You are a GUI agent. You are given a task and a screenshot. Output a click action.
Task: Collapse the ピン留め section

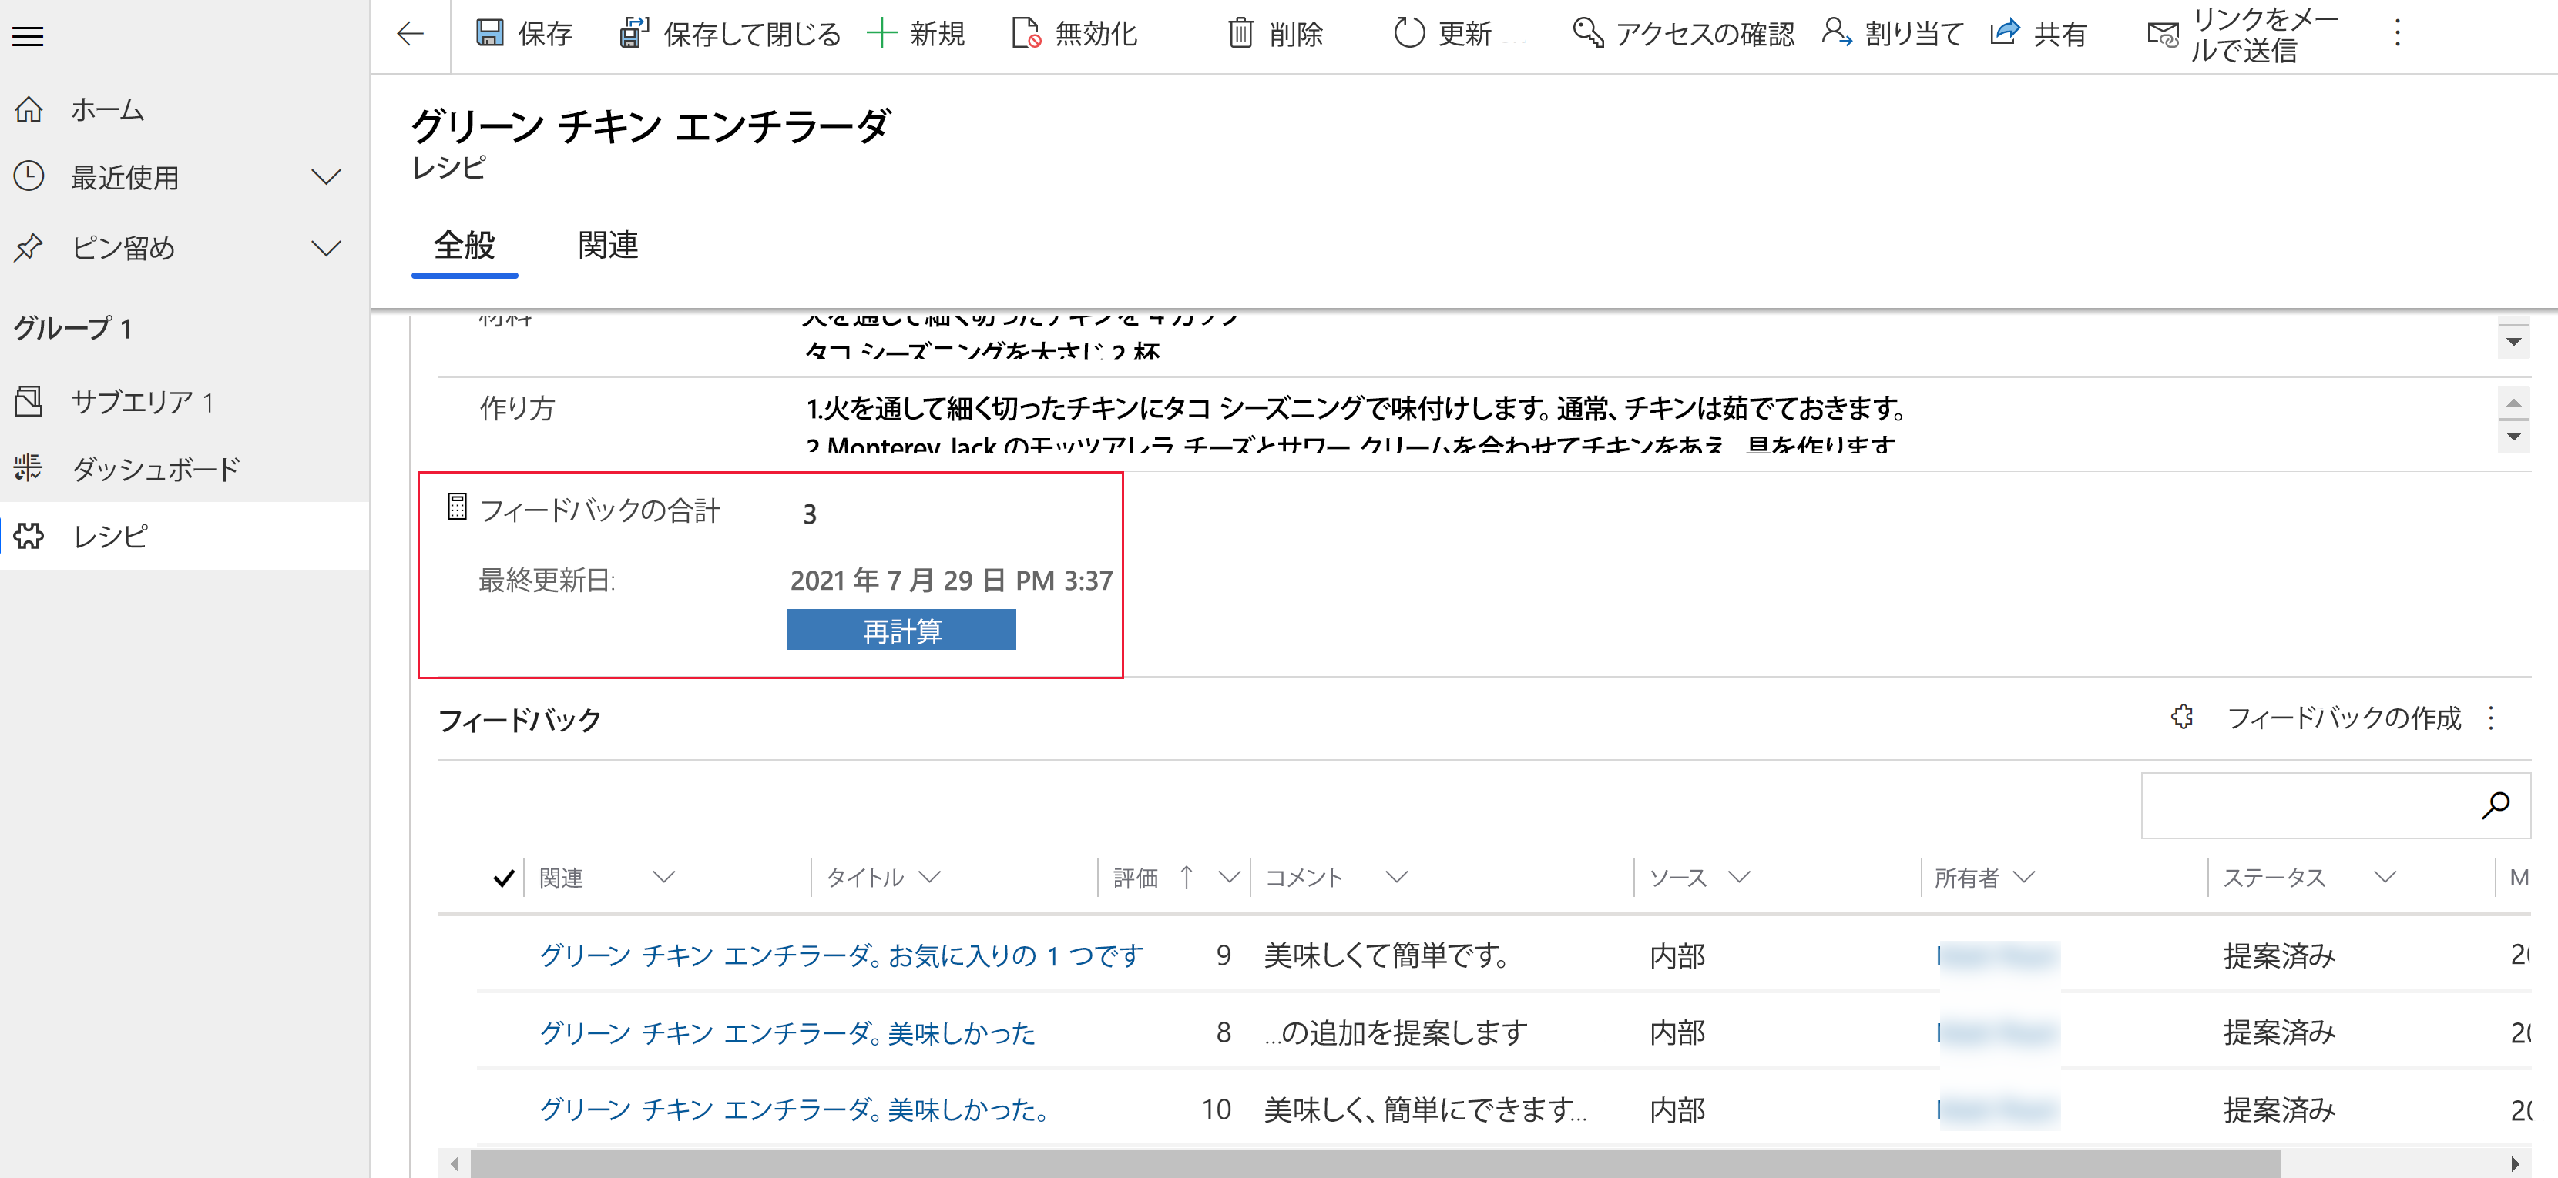[326, 248]
